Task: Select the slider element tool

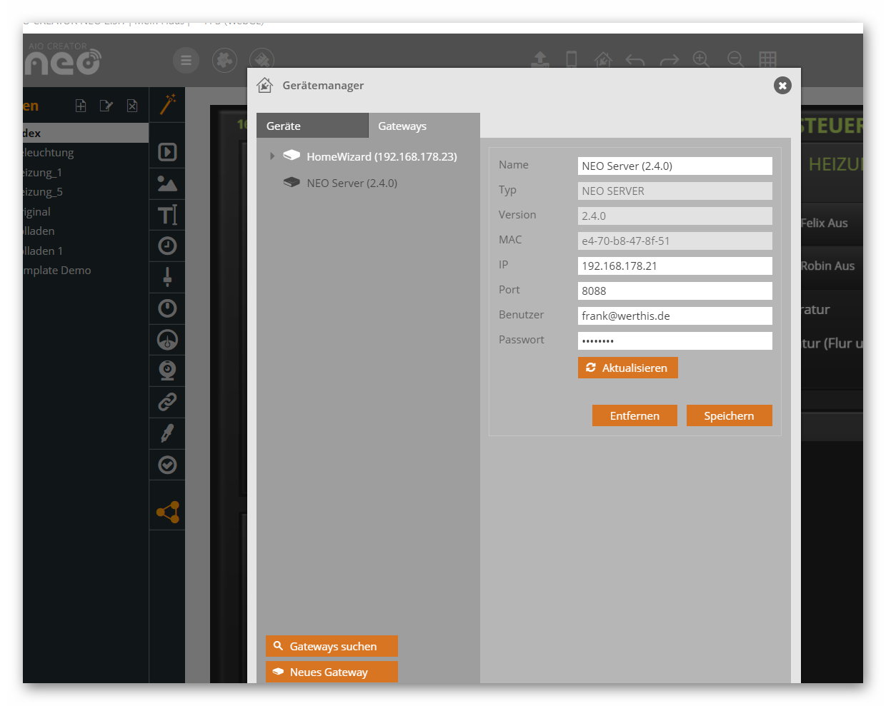Action: click(167, 277)
